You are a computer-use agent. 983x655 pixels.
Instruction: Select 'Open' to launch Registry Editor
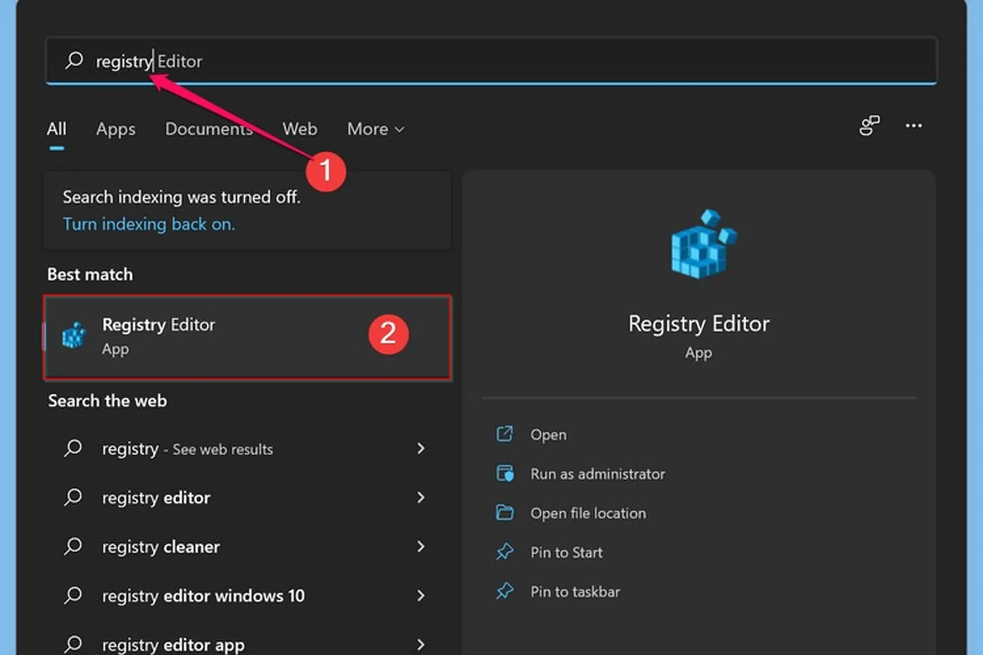pos(548,434)
